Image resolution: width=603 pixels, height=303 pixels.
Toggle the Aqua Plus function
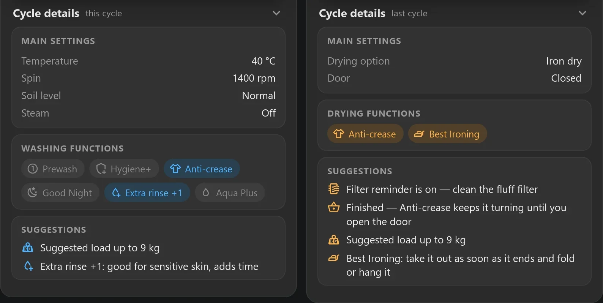coord(230,193)
